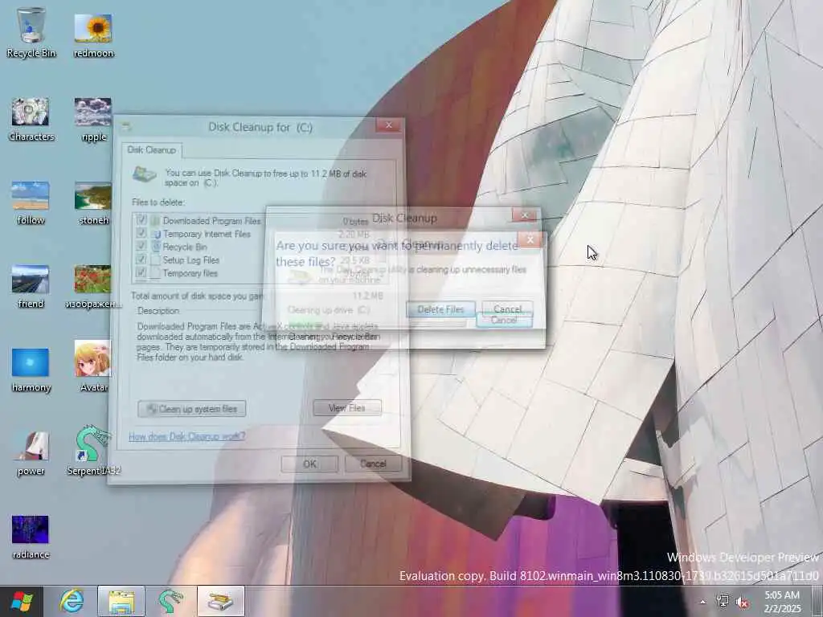Toggle the Temporary Internet Files checkbox

[141, 232]
